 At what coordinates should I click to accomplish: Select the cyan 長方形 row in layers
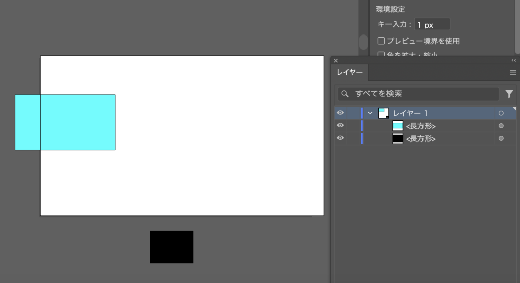[425, 126]
